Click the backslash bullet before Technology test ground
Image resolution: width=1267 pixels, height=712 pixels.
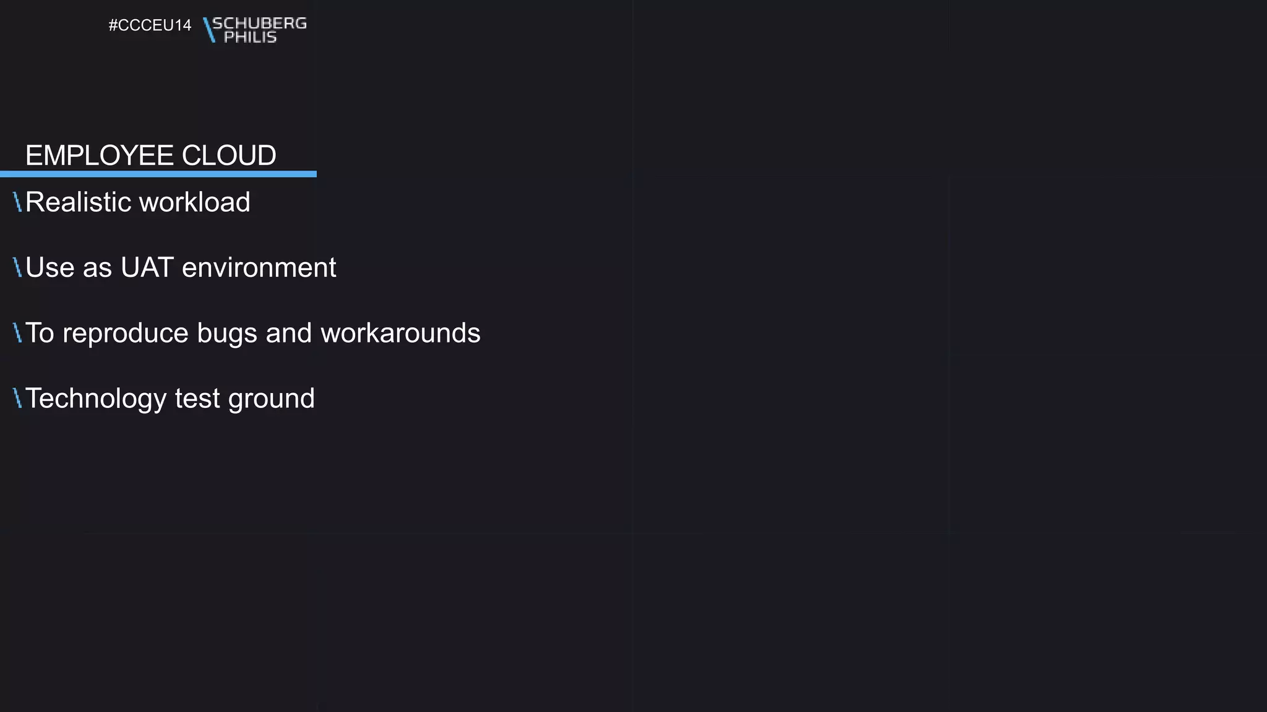click(x=17, y=398)
